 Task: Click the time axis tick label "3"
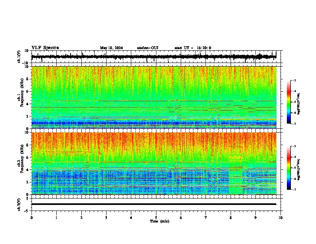(x=106, y=218)
